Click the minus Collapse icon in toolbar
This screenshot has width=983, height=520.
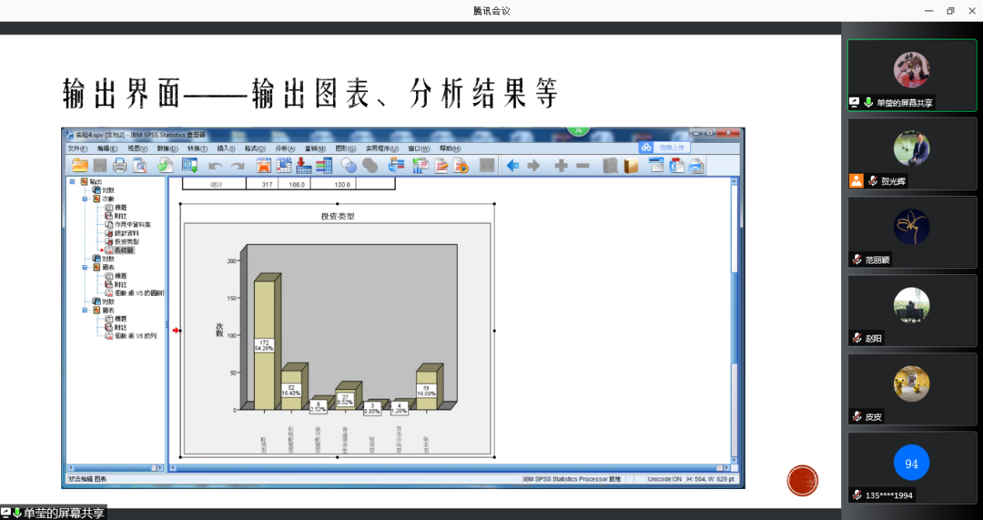(x=583, y=165)
